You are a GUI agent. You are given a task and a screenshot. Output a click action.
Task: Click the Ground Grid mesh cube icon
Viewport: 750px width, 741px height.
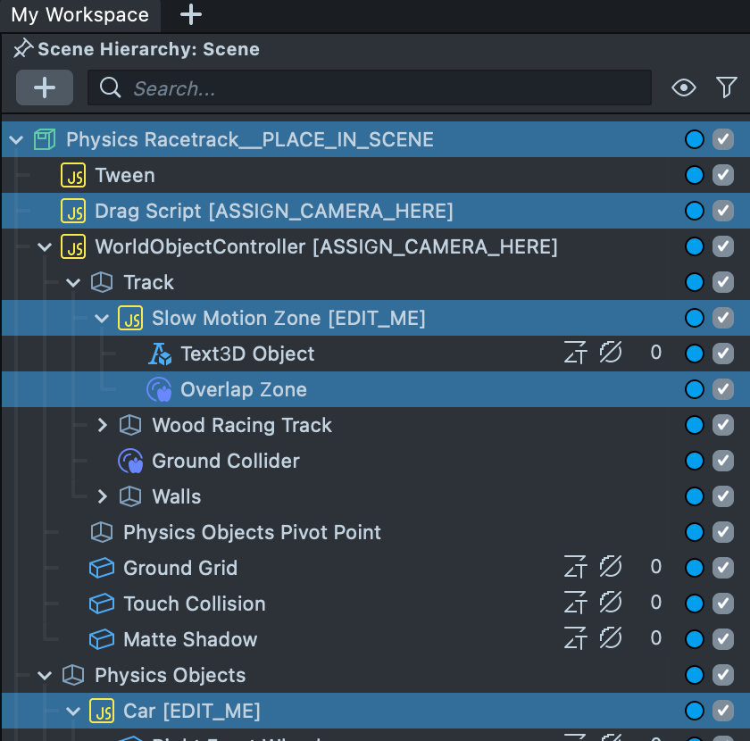102,568
